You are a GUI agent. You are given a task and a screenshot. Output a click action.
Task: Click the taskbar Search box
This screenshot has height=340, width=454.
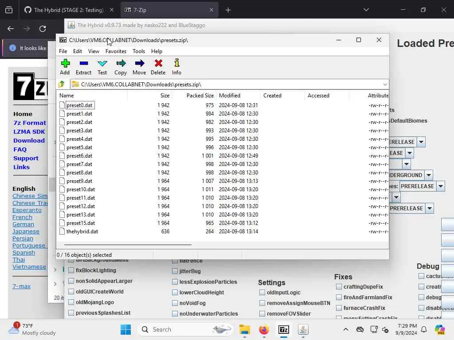click(185, 329)
